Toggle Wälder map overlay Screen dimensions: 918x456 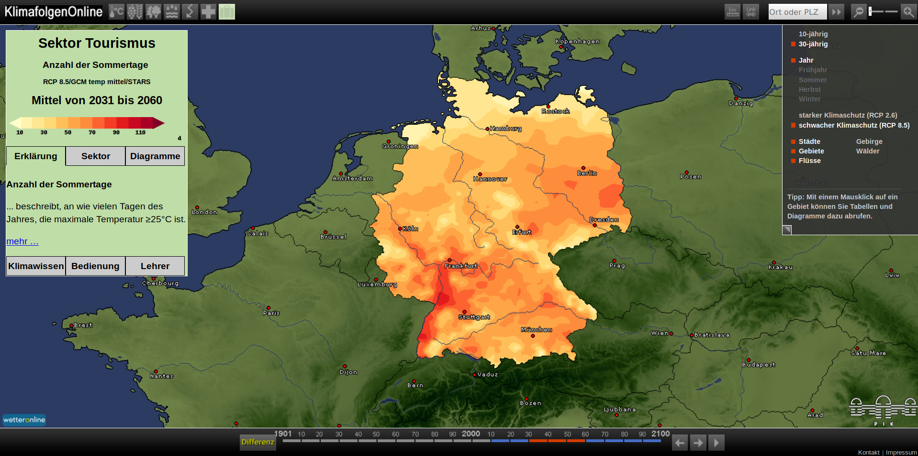(x=868, y=151)
